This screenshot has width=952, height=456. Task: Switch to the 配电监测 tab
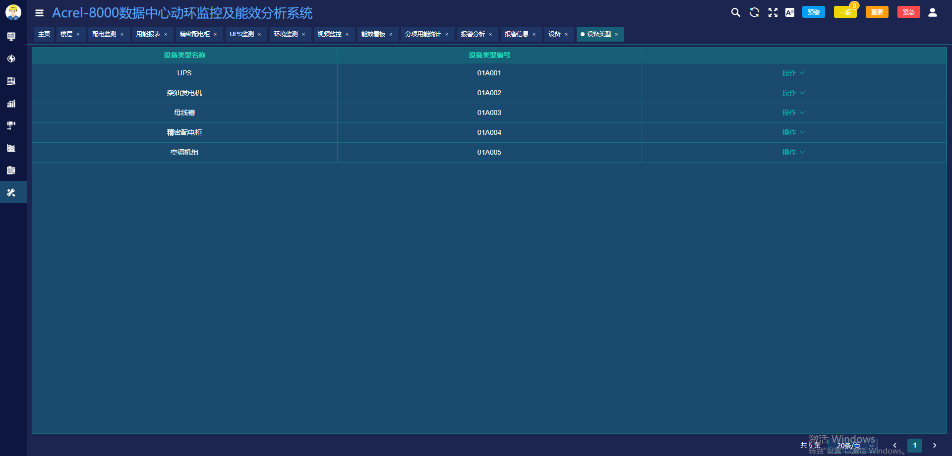pyautogui.click(x=104, y=34)
